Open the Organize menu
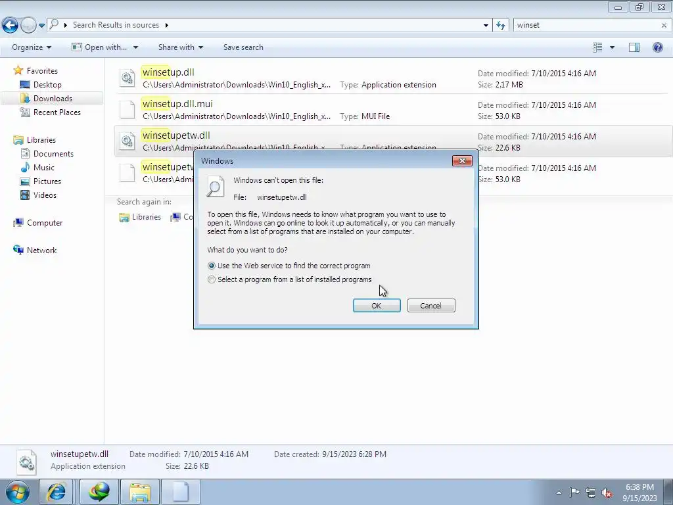 [x=32, y=47]
